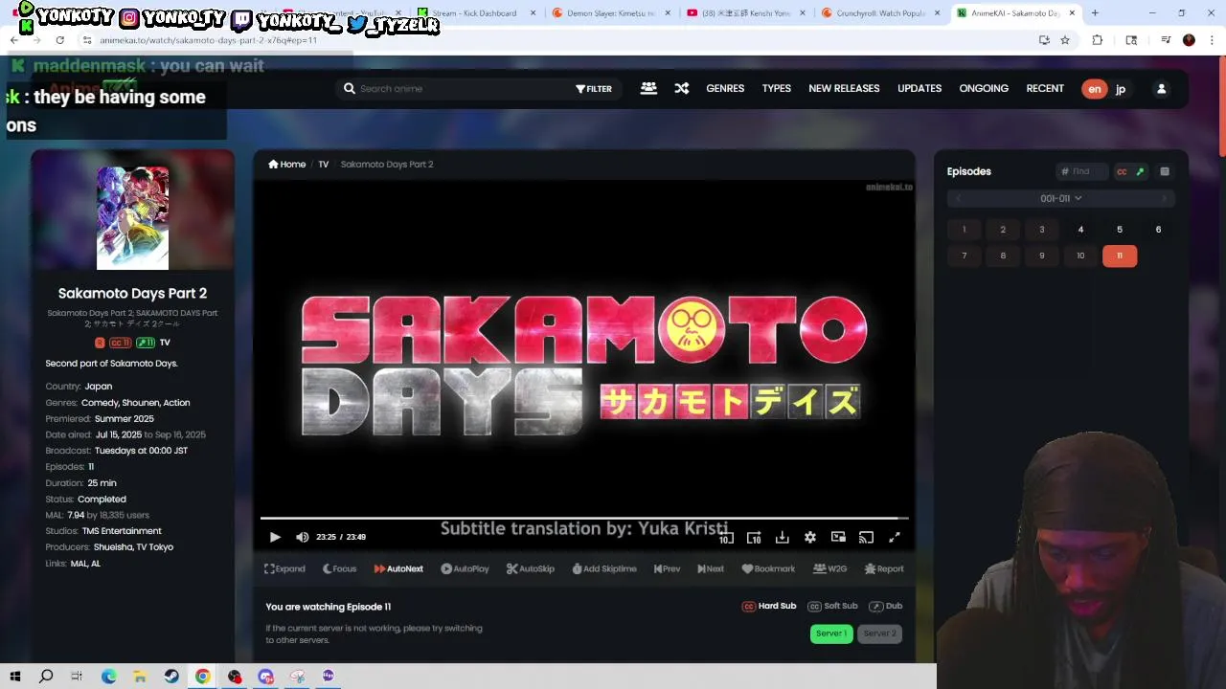The image size is (1226, 689).
Task: Open the browser extensions icon
Action: 1098,40
